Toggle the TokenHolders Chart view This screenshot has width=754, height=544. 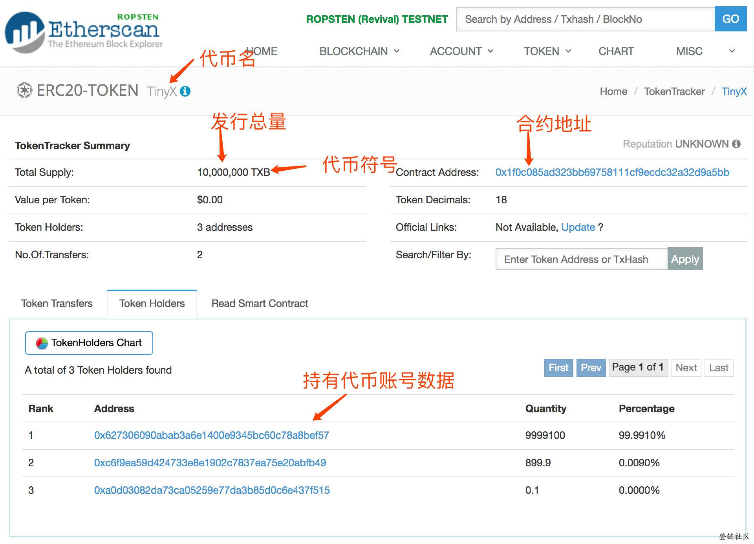coord(88,343)
